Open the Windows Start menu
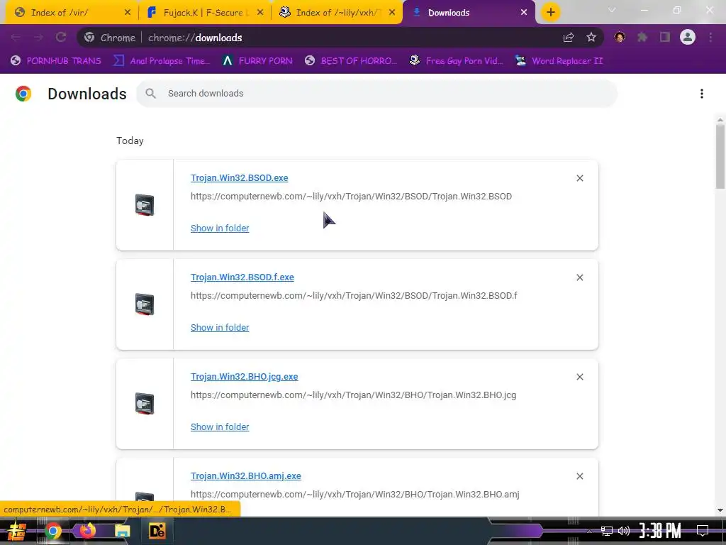The height and width of the screenshot is (545, 726). pos(17,531)
